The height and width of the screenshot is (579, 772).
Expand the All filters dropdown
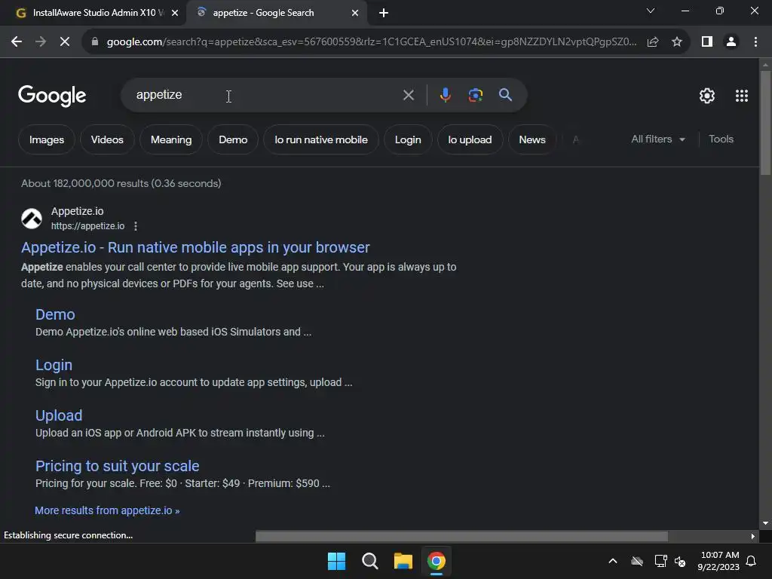pos(657,139)
